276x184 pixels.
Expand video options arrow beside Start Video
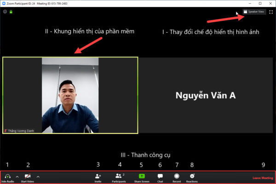click(38, 176)
